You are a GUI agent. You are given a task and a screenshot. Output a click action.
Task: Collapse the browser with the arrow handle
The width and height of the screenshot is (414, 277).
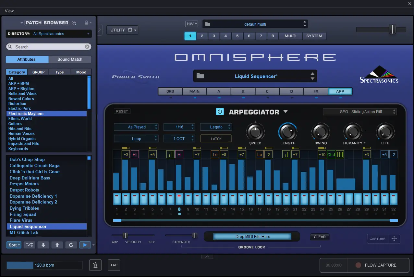(x=100, y=30)
